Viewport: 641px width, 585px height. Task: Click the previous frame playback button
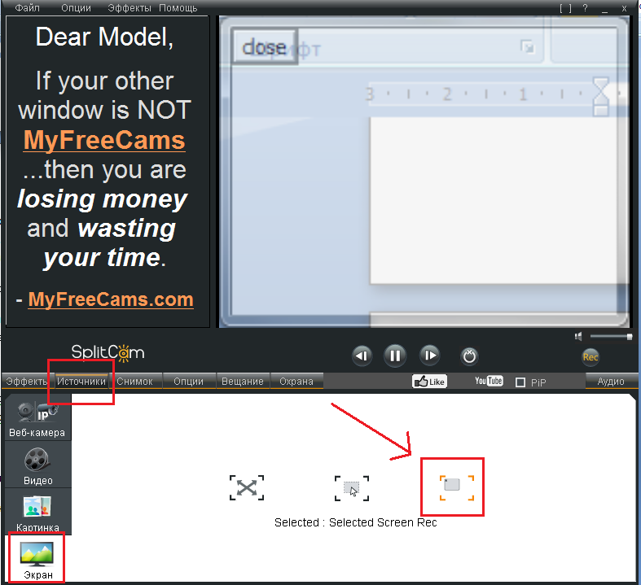coord(362,356)
